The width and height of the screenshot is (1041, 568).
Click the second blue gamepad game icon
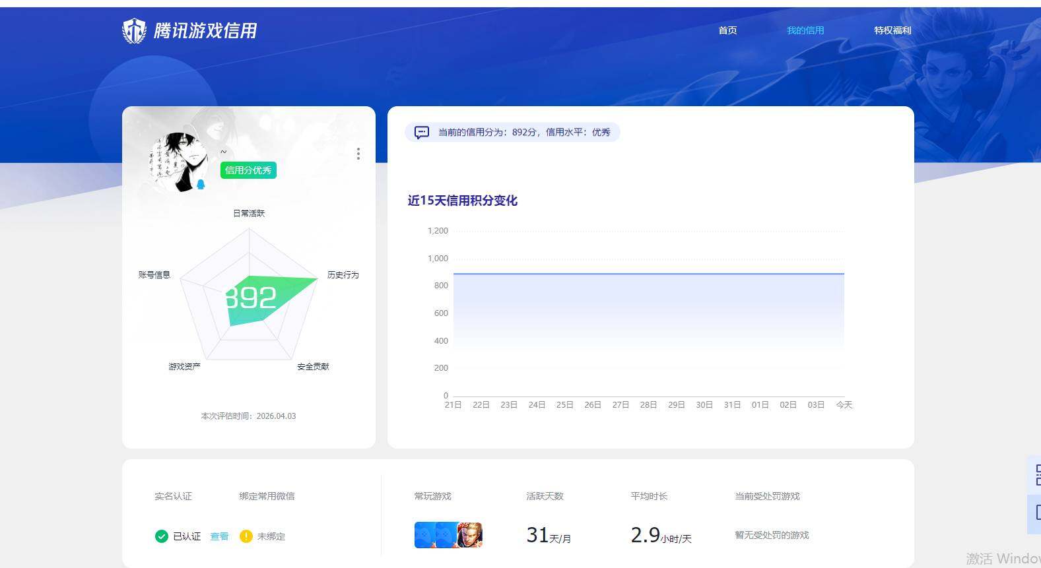[446, 535]
